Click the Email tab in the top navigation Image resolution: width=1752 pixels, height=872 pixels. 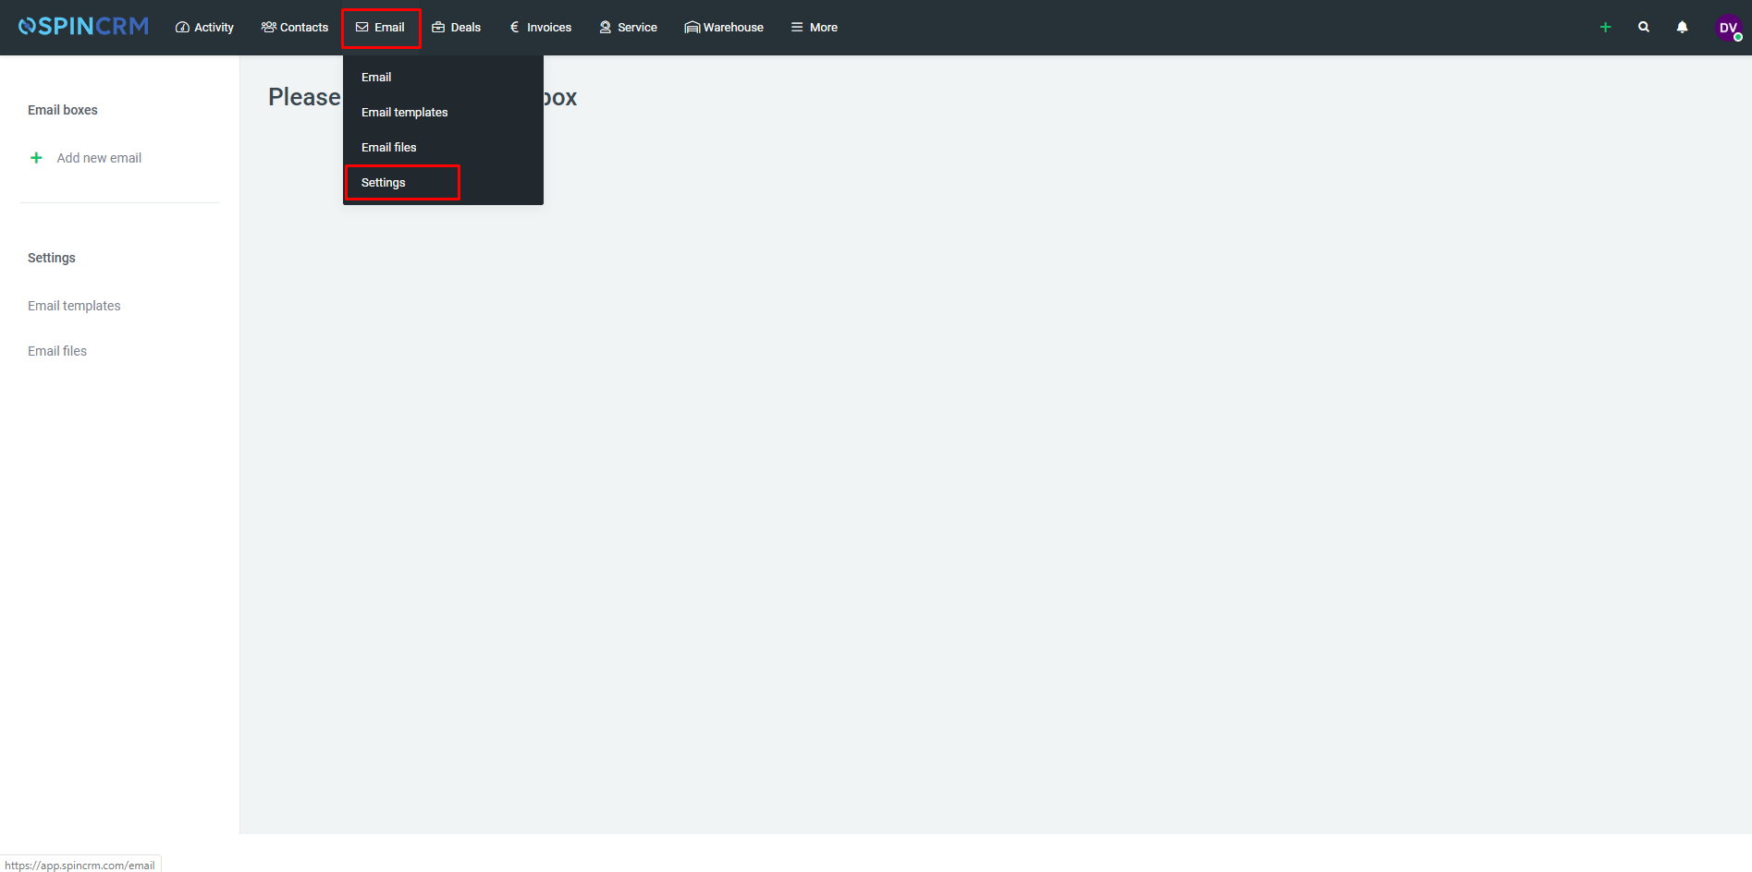(381, 28)
